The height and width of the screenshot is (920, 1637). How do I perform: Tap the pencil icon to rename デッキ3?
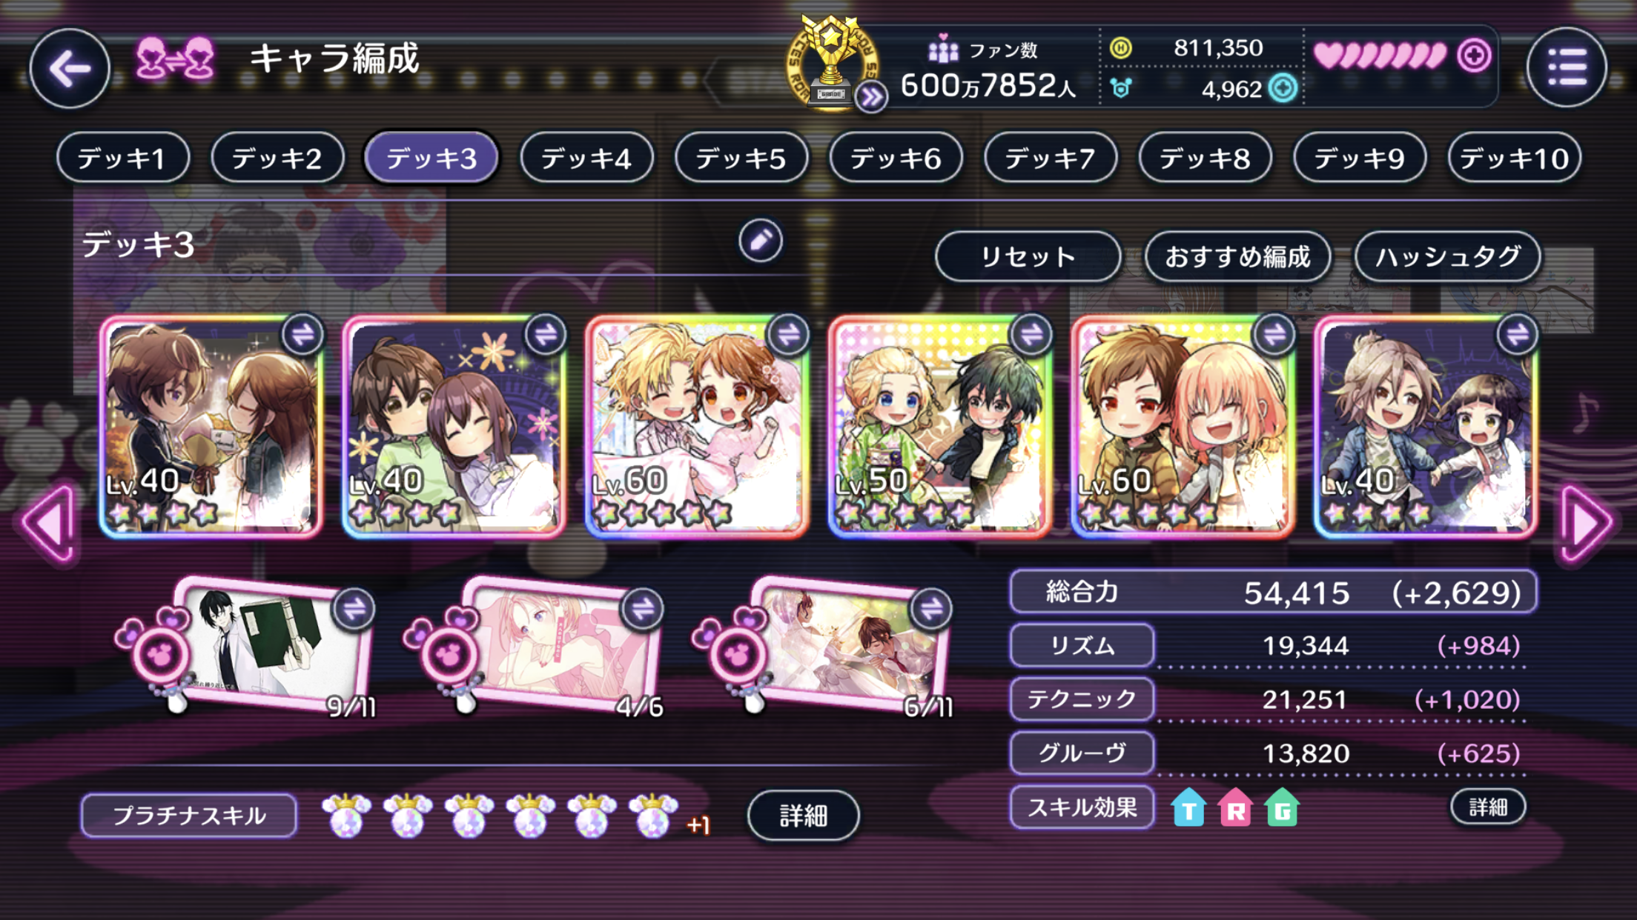tap(760, 241)
